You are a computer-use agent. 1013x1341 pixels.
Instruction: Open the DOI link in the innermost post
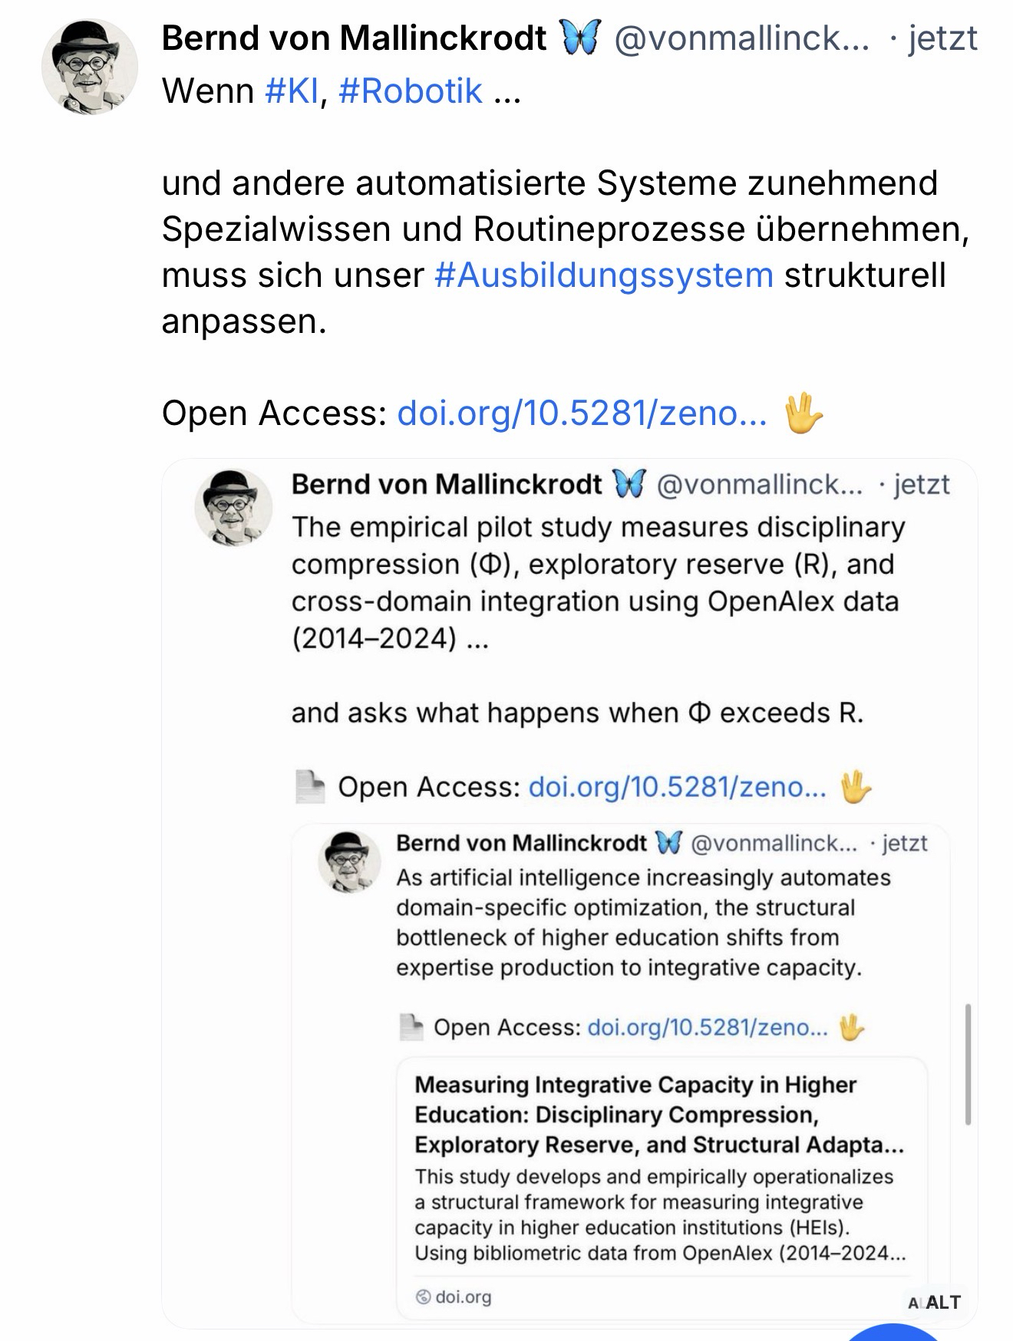(x=707, y=1027)
